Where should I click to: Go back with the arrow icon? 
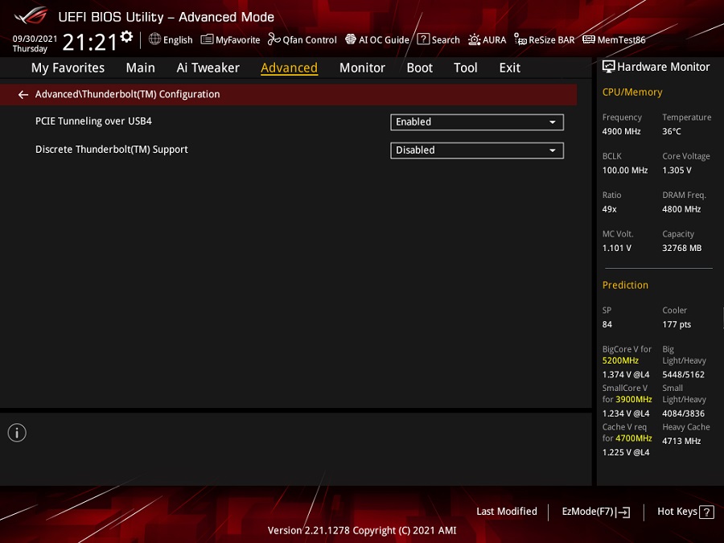point(23,95)
